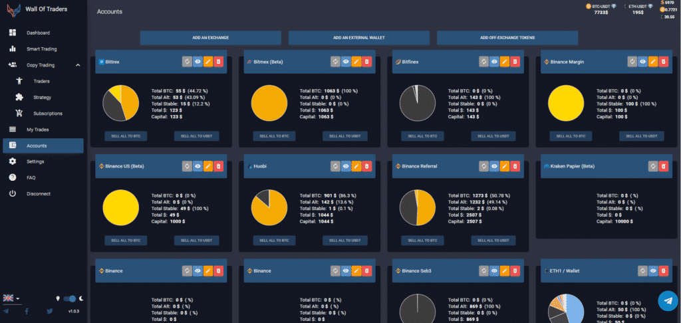Viewport: 681px width, 323px height.
Task: Click the Huobi allocation pie chart
Action: (269, 207)
